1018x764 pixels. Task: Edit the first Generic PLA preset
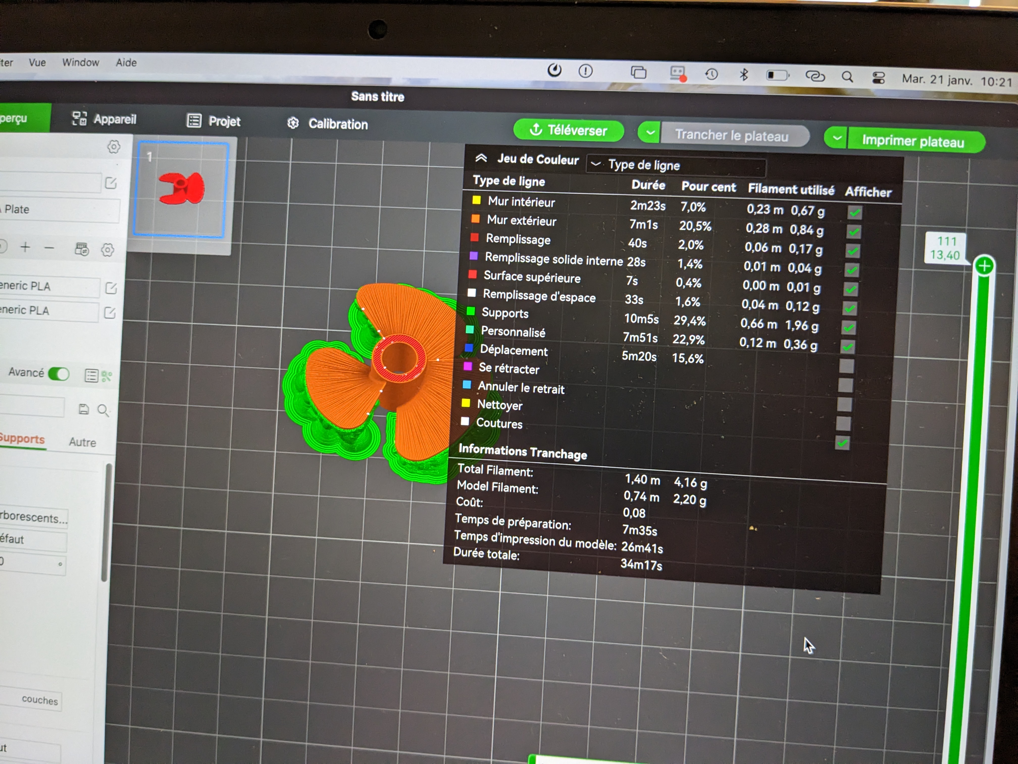111,288
